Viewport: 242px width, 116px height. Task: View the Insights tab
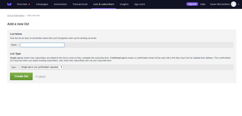pos(124,4)
